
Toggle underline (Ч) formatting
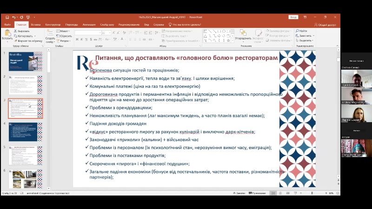point(86,39)
